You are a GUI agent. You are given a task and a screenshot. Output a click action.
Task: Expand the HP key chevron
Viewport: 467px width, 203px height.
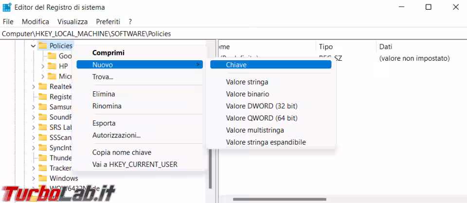[x=43, y=66]
